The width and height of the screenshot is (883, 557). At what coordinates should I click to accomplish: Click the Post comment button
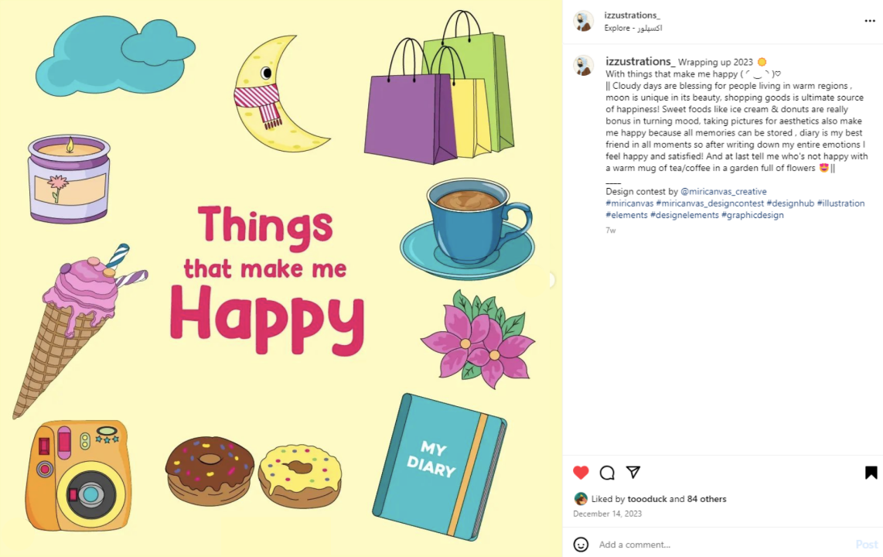[866, 545]
